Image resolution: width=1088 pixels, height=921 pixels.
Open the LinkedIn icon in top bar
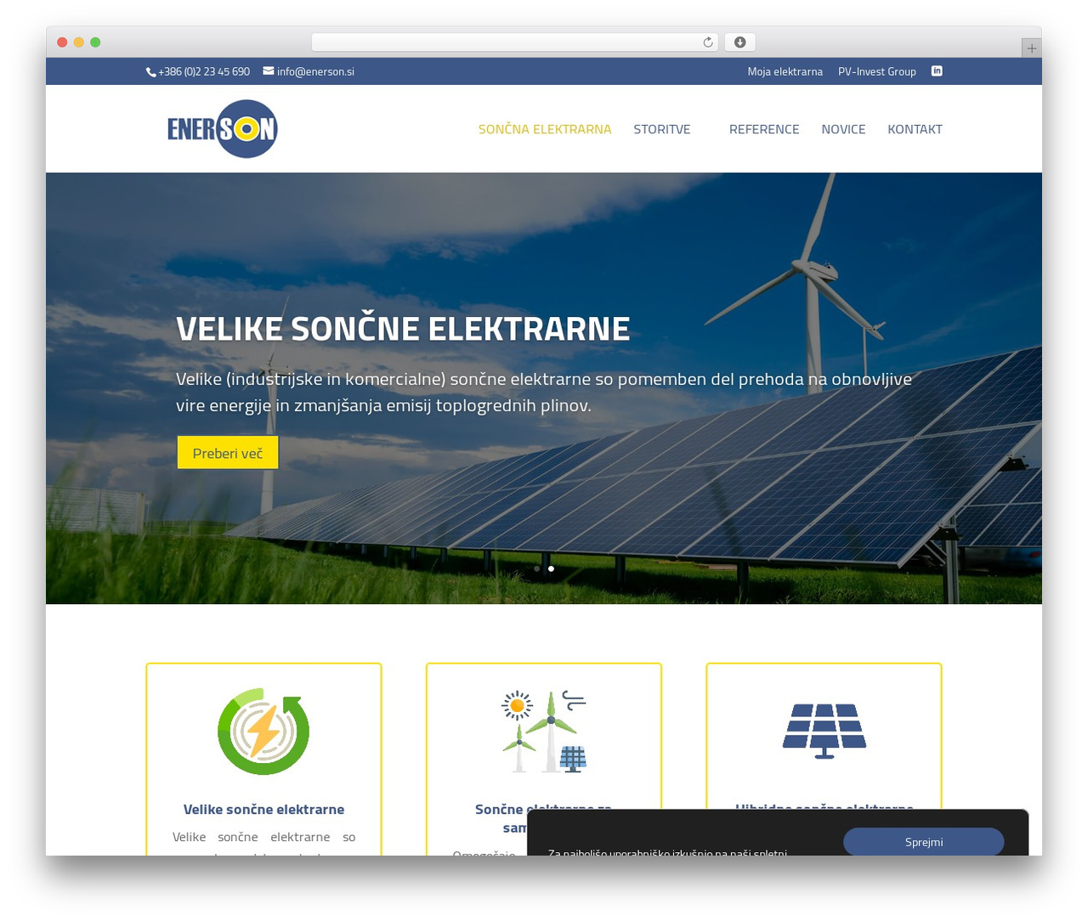[x=937, y=71]
